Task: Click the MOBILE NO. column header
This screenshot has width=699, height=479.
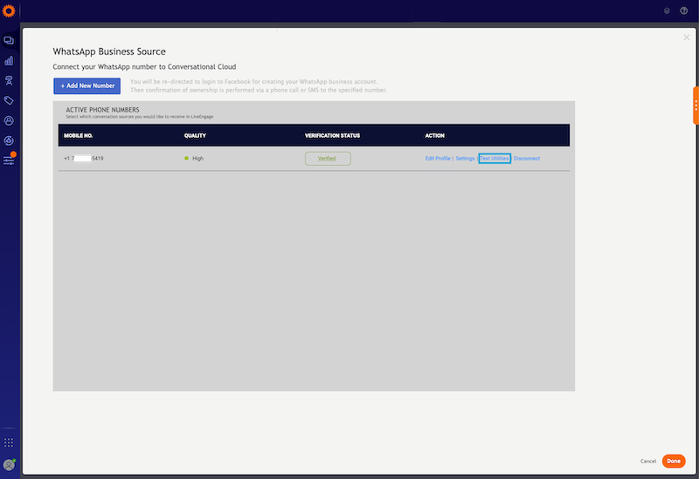Action: pyautogui.click(x=79, y=135)
